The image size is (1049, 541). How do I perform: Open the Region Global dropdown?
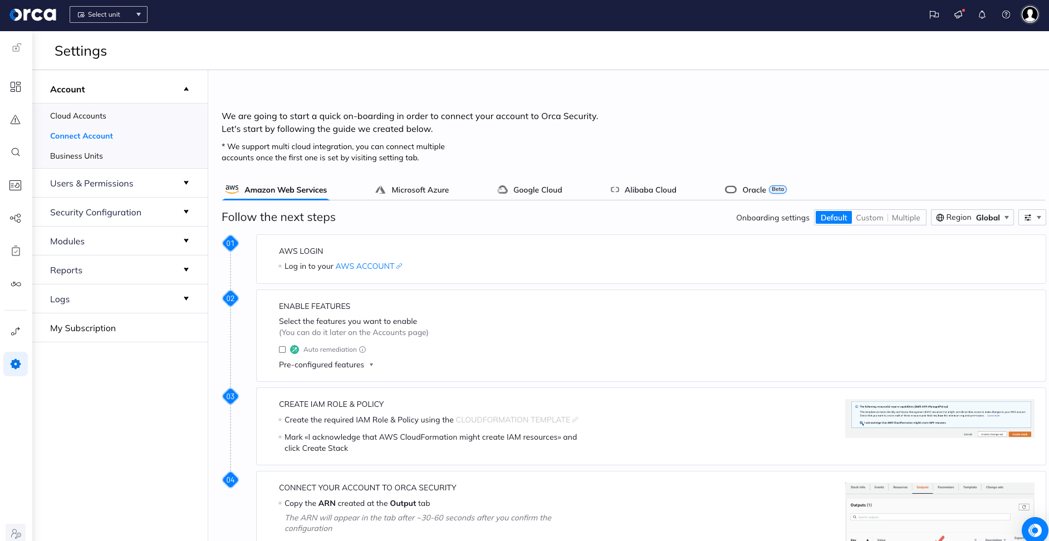[x=972, y=217]
